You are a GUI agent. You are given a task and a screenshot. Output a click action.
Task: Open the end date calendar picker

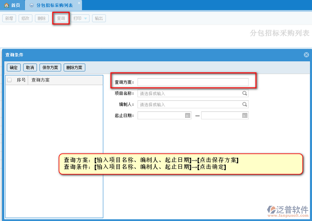(245, 116)
